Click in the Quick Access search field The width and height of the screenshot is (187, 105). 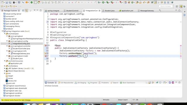(x=166, y=6)
